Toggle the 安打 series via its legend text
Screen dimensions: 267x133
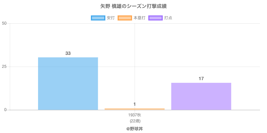tap(110, 18)
